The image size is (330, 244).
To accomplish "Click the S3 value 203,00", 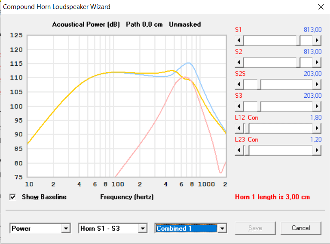I will click(x=312, y=96).
